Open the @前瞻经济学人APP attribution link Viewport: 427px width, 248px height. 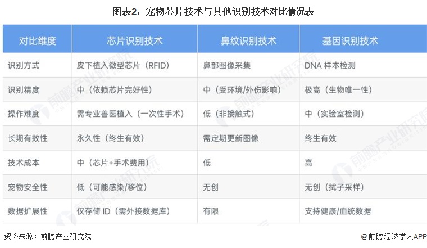(390, 237)
